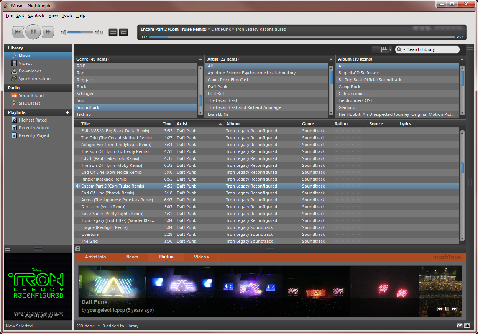Image resolution: width=478 pixels, height=334 pixels.
Task: Ban the current track with the ban icon
Action: point(421,29)
